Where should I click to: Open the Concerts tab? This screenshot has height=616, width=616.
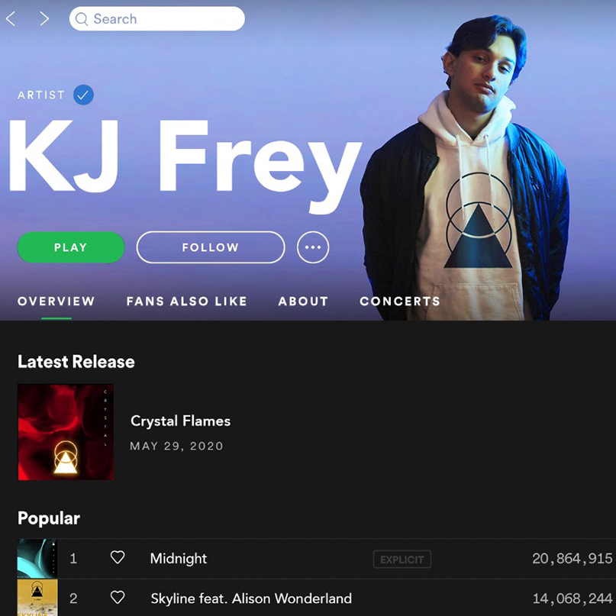point(400,302)
